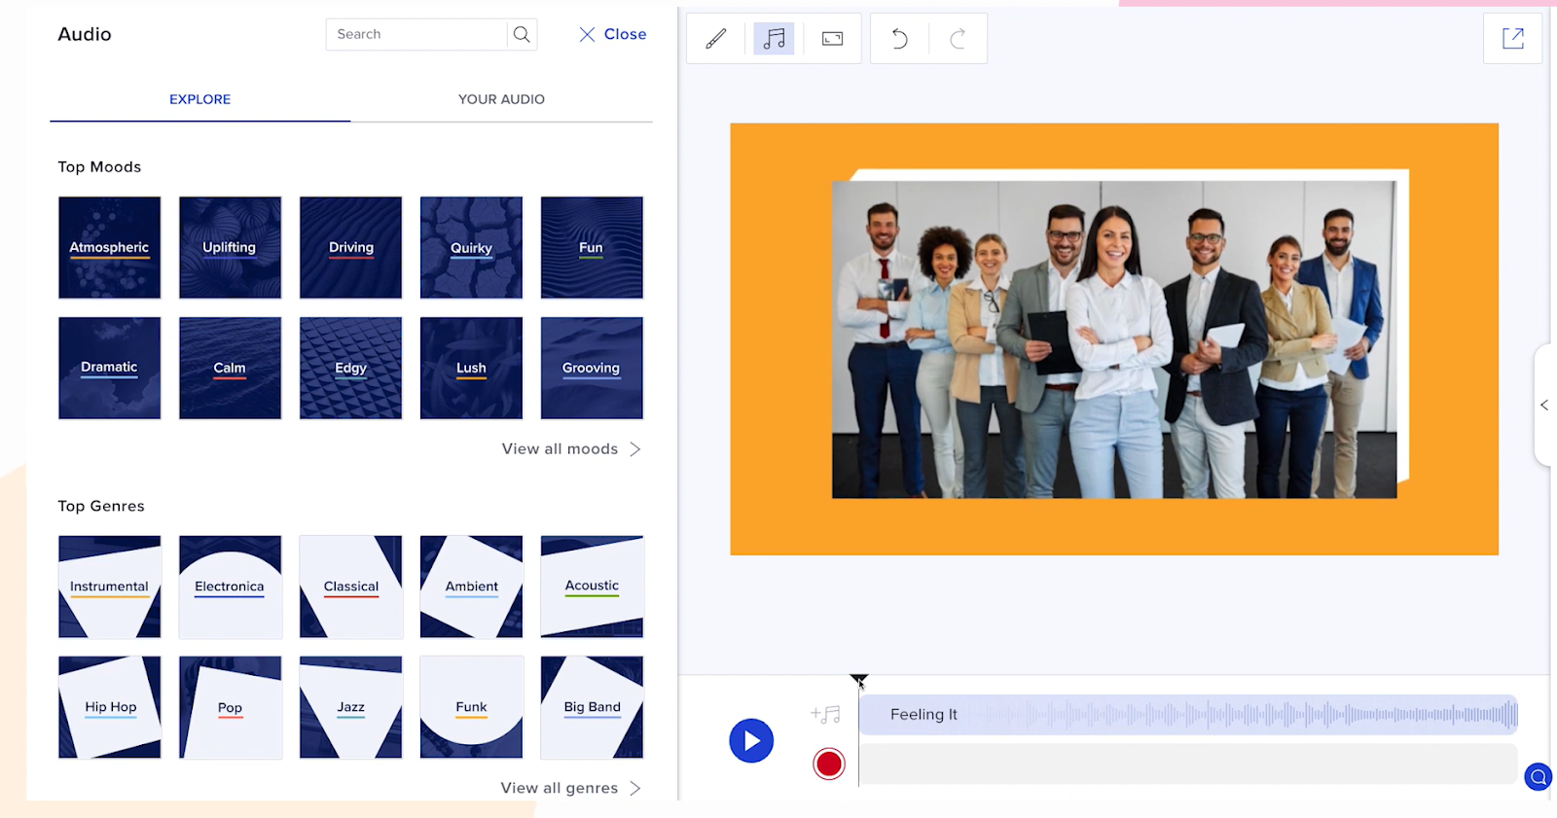Select the Ambient genre tile
Image resolution: width=1557 pixels, height=818 pixels.
[471, 587]
